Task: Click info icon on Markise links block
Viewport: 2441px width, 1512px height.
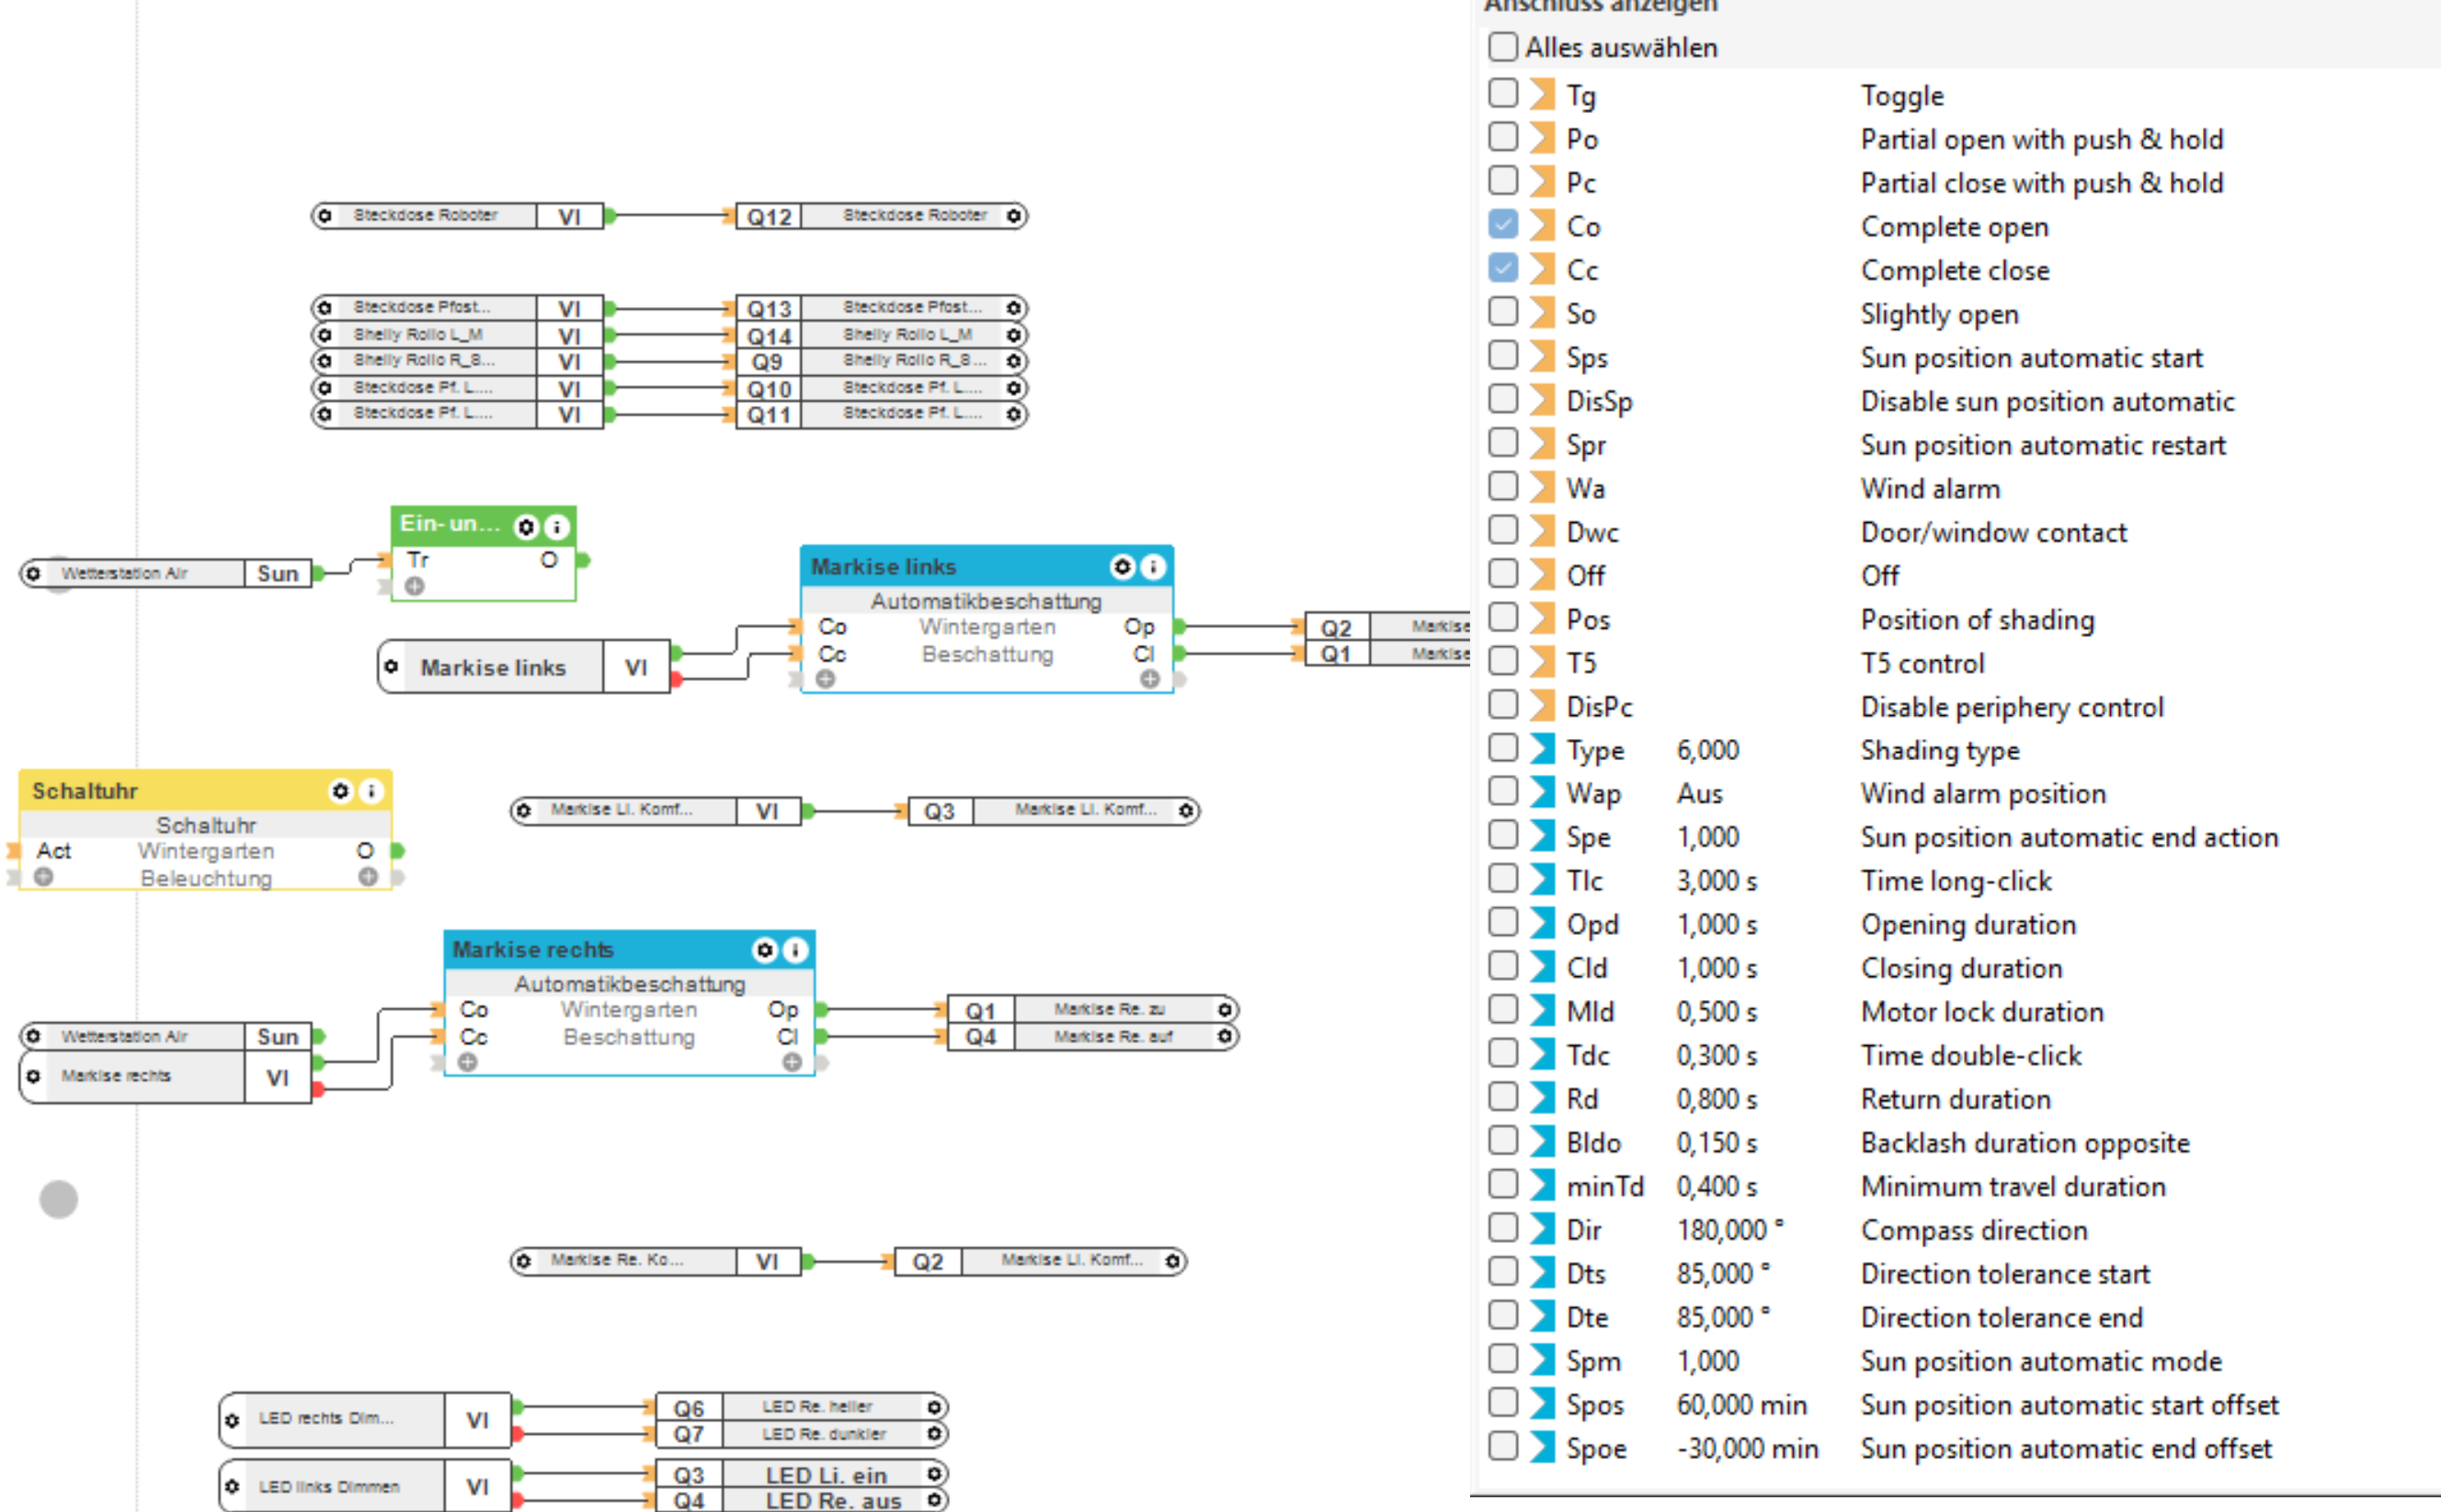Action: [x=1153, y=567]
